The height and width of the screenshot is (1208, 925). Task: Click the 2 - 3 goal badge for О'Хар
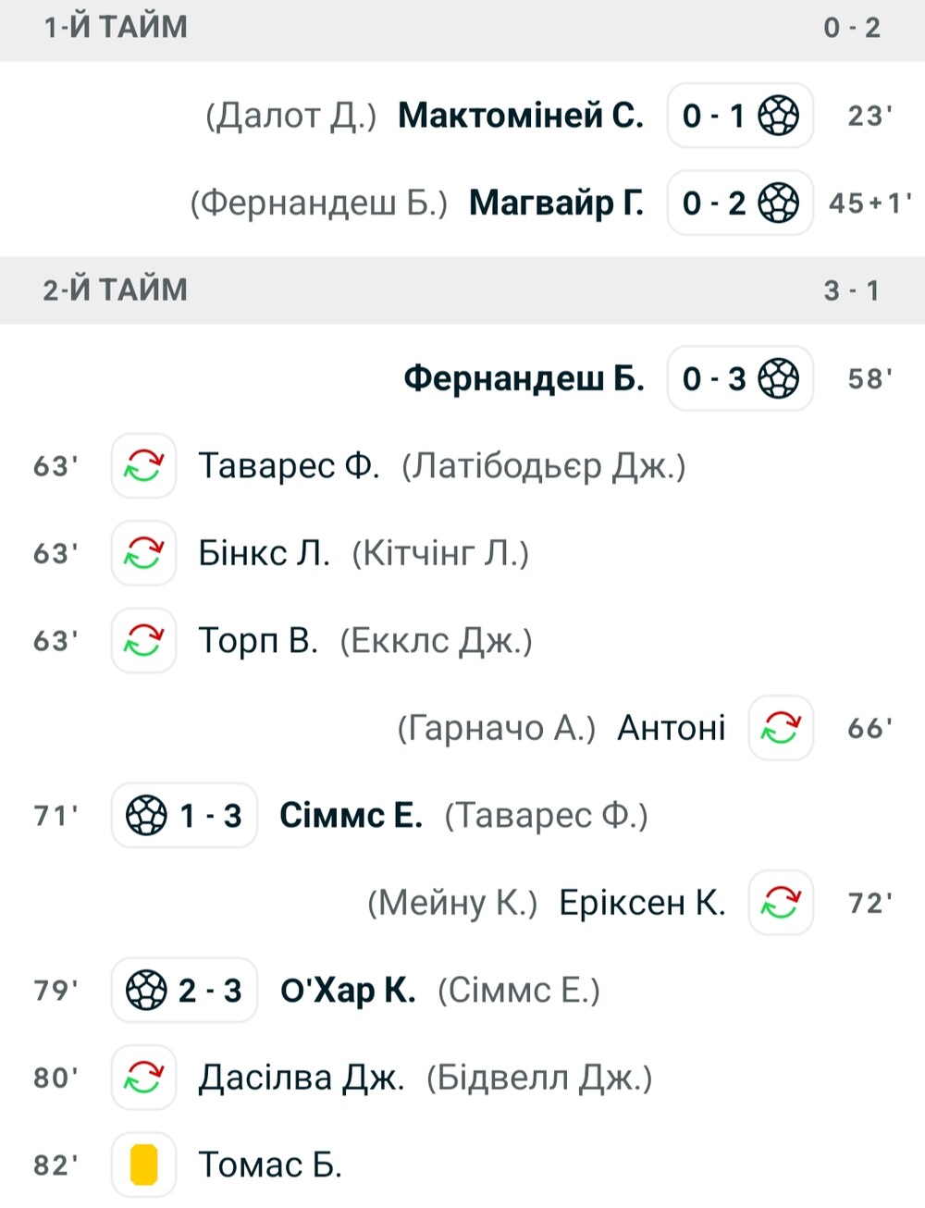[x=184, y=990]
